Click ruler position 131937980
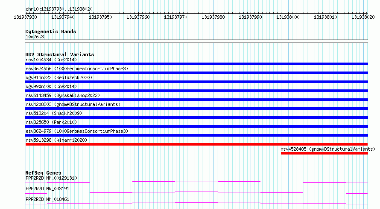 point(213,17)
